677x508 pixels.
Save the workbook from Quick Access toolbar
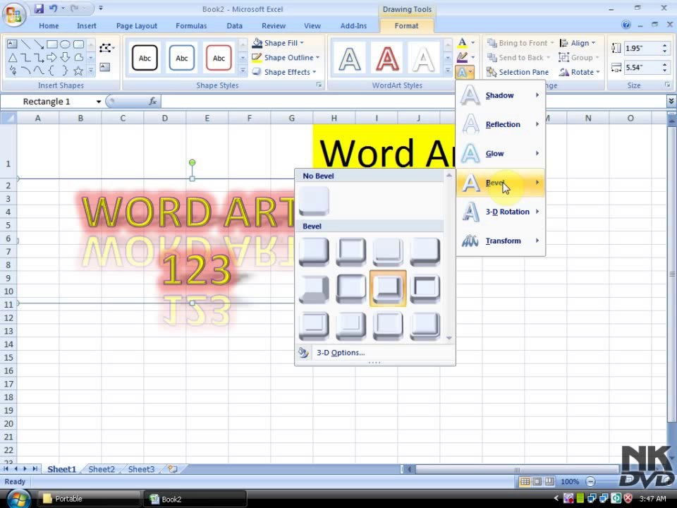point(39,8)
